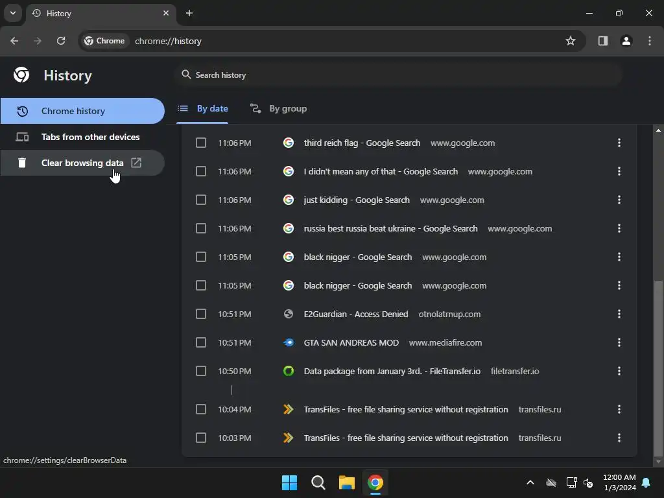Viewport: 664px width, 498px height.
Task: Switch to the By date tab
Action: pos(202,109)
